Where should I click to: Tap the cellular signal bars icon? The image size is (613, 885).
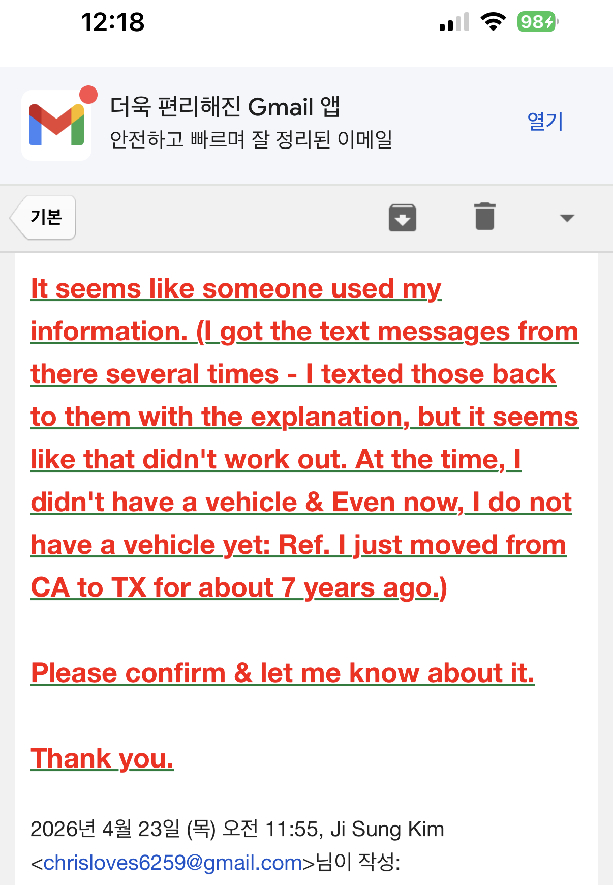454,22
